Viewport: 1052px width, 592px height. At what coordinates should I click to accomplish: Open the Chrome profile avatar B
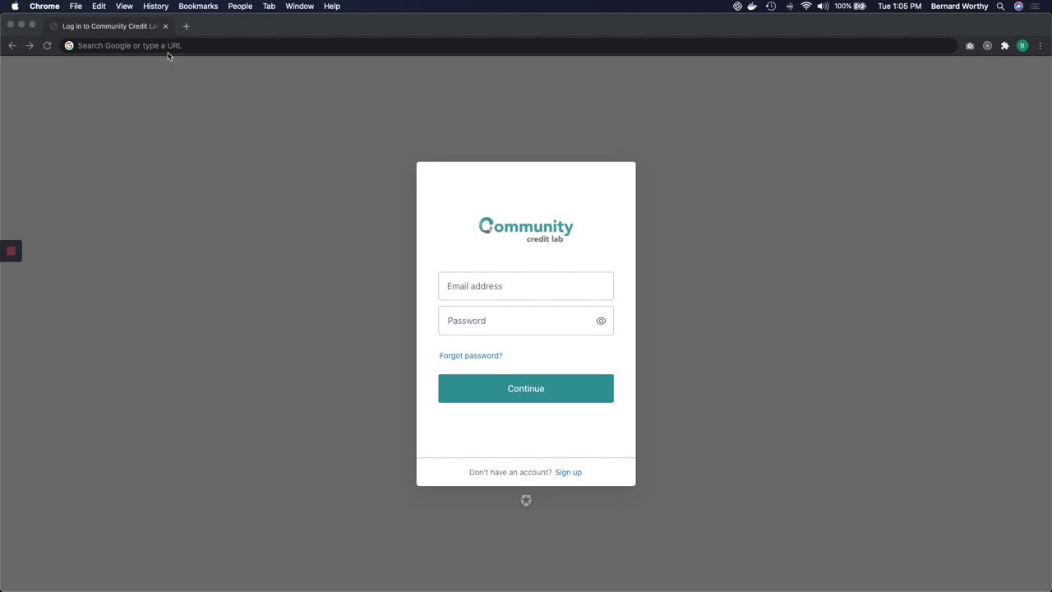tap(1022, 46)
